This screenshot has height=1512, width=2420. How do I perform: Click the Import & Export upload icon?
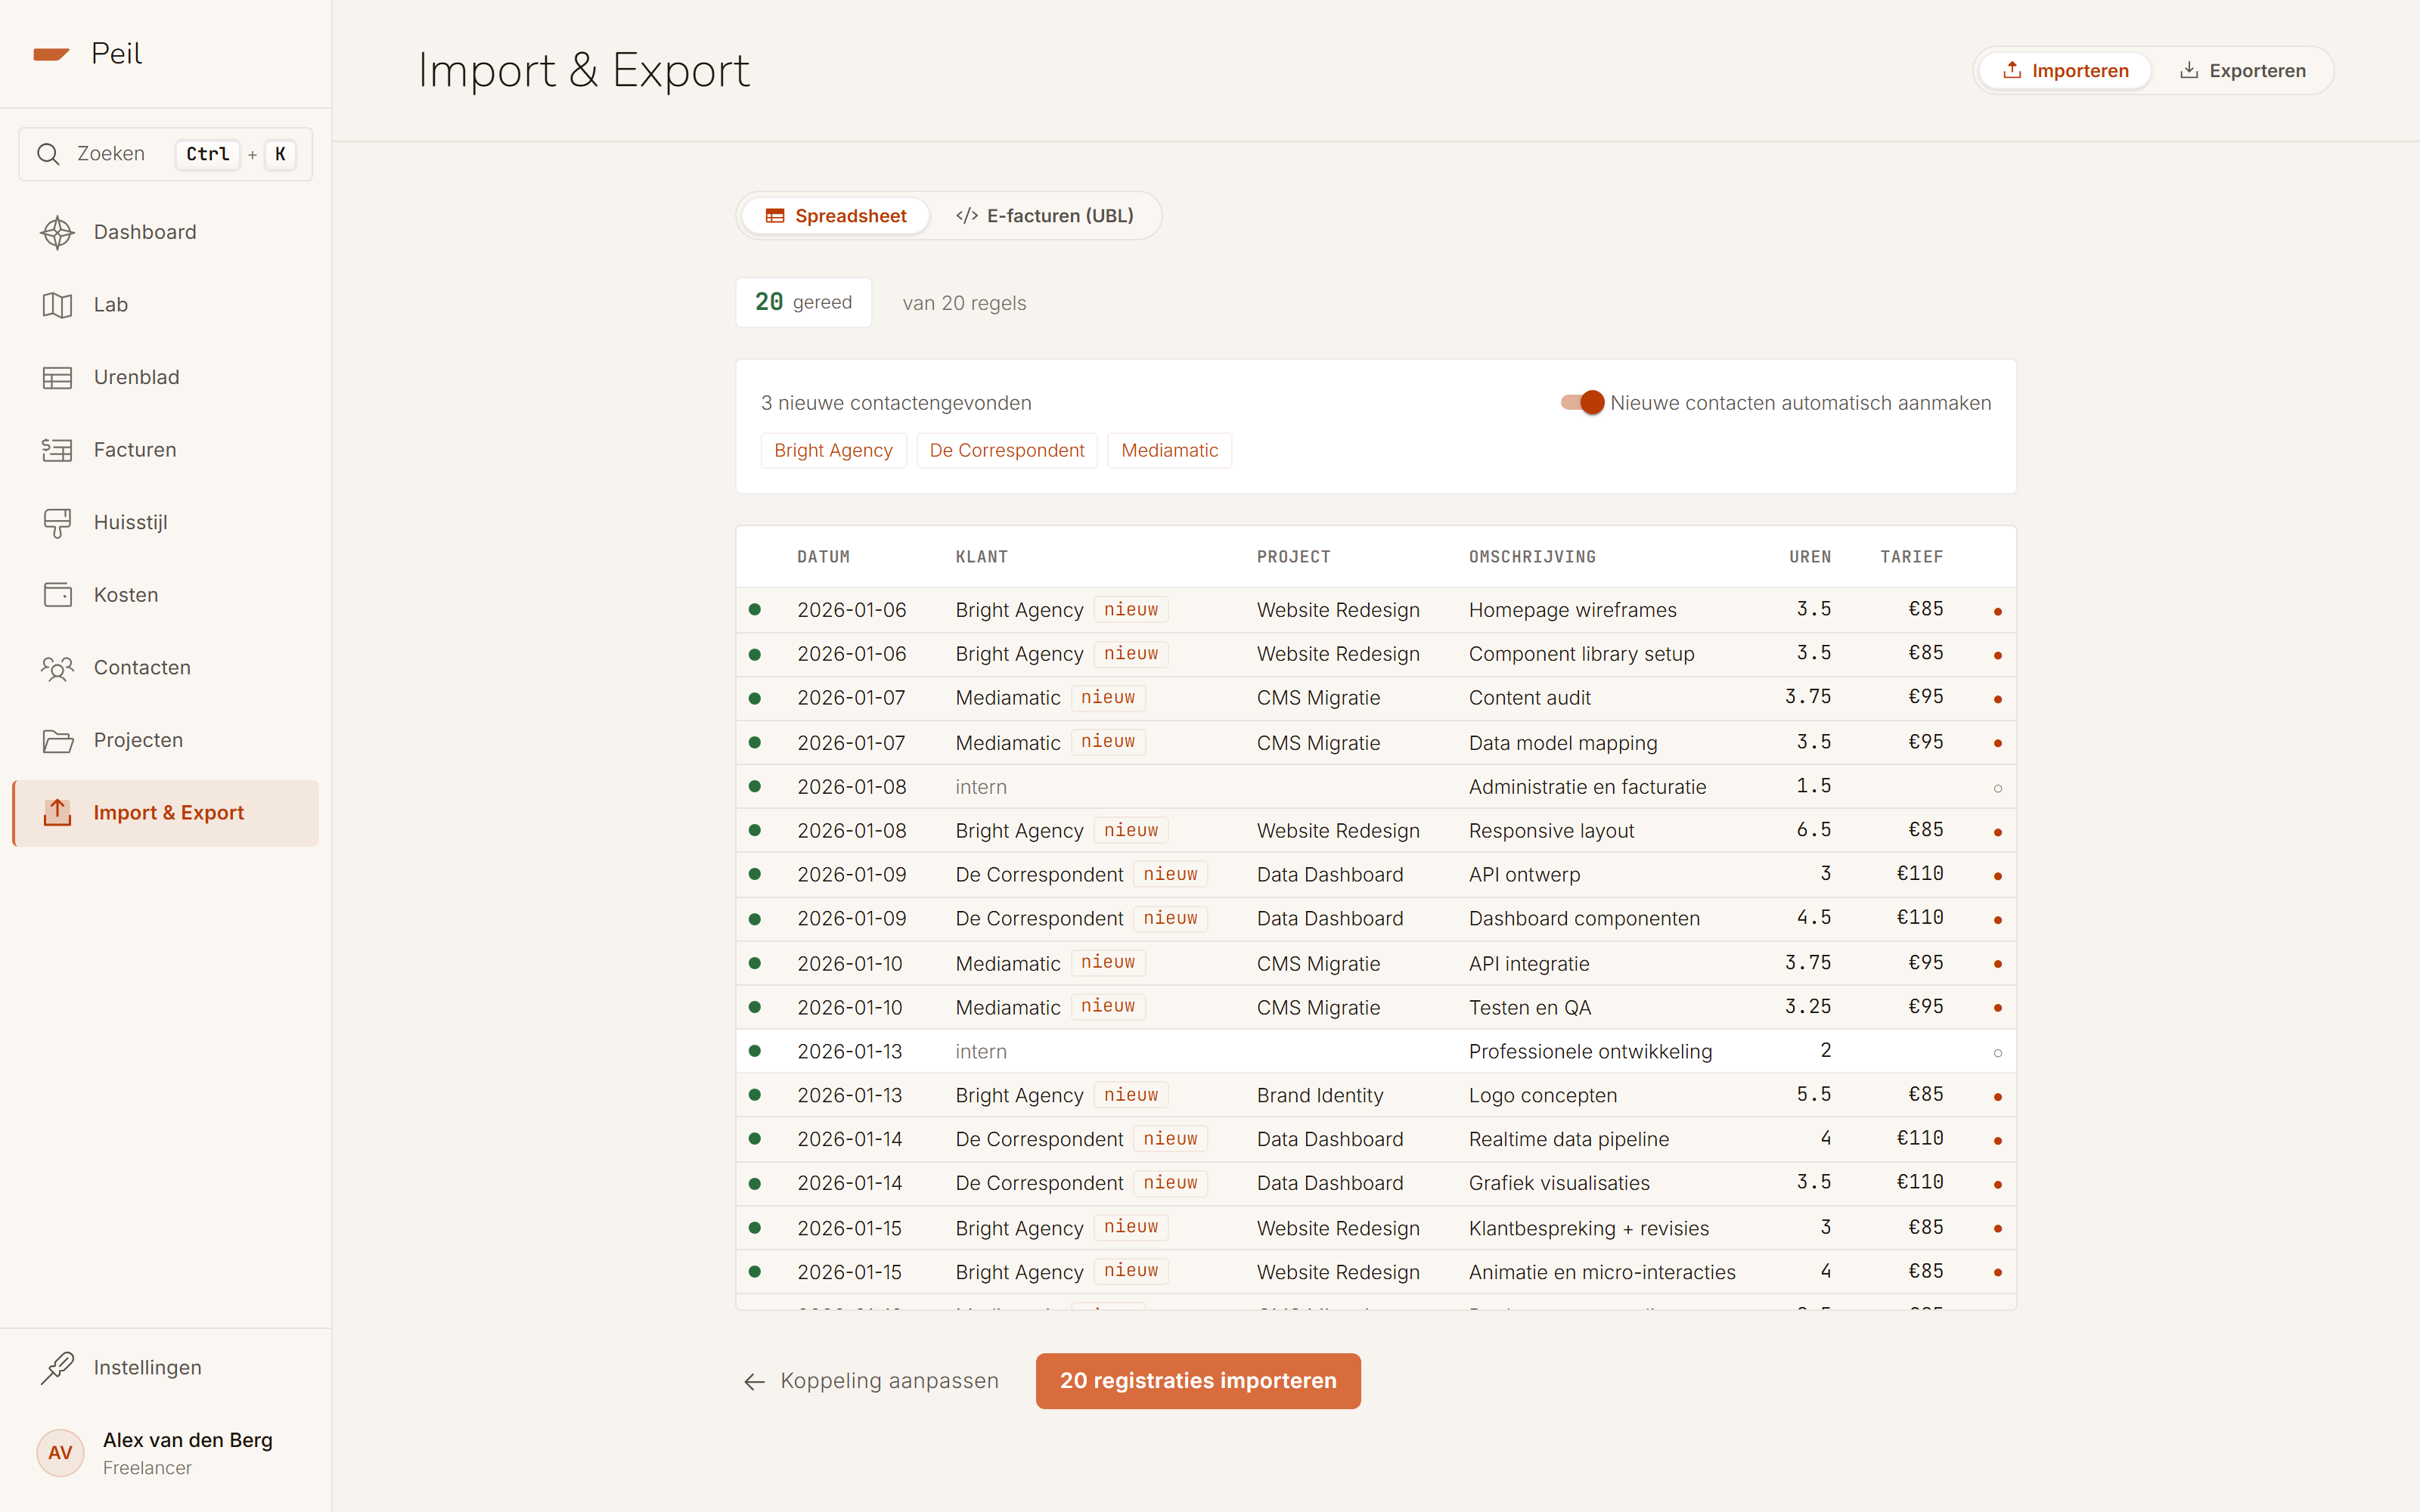pos(57,813)
